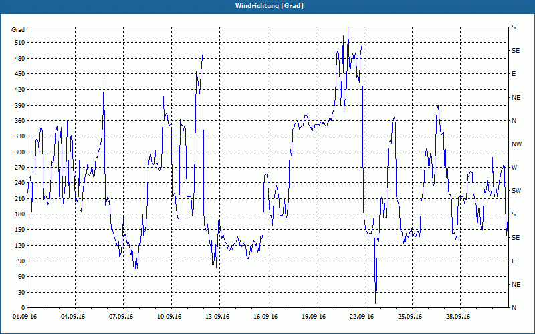Viewport: 535px width, 334px height.
Task: Click the 180 y-axis tick label
Action: tap(19, 214)
